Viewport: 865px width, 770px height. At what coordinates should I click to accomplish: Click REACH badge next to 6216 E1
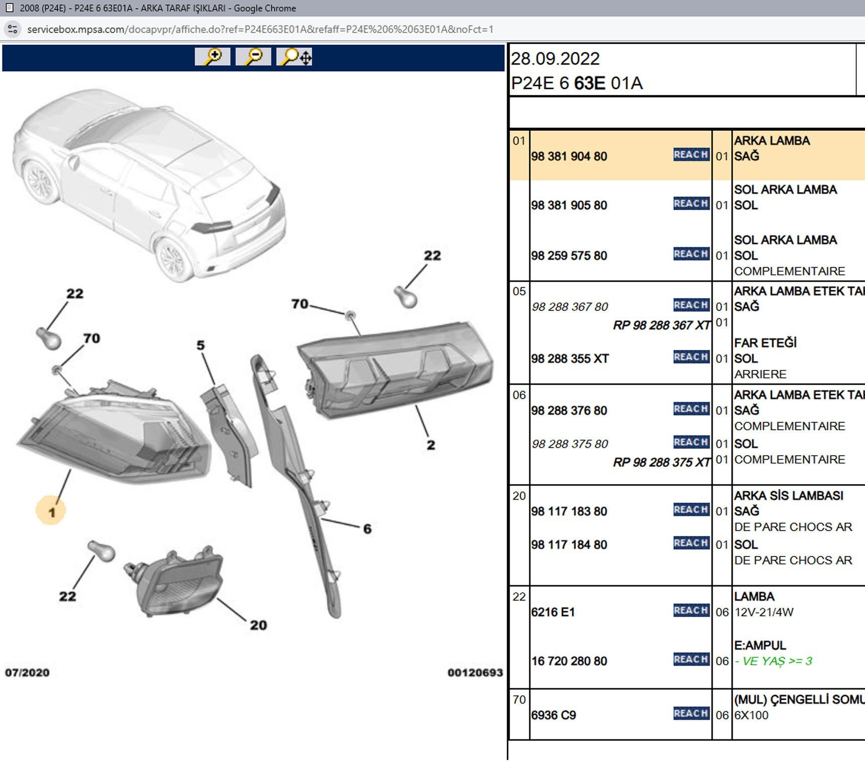click(x=691, y=611)
